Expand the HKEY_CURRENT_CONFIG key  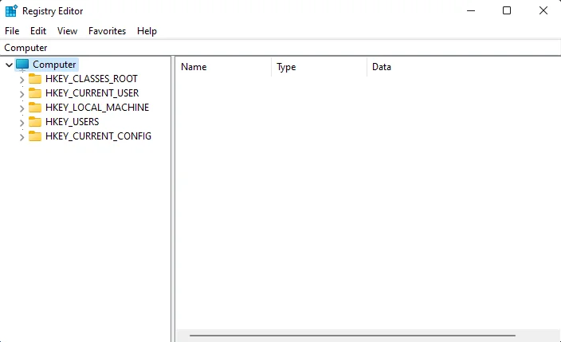[22, 136]
